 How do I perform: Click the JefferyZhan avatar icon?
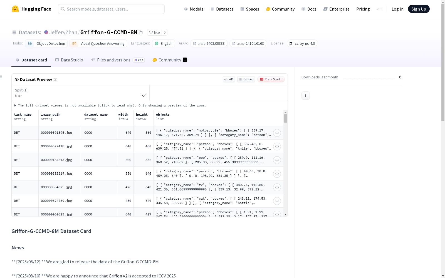click(46, 32)
